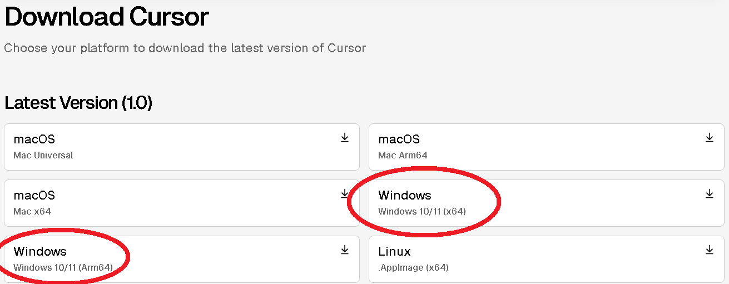Click the "Windows 10/11 (x64)" subtitle

422,212
